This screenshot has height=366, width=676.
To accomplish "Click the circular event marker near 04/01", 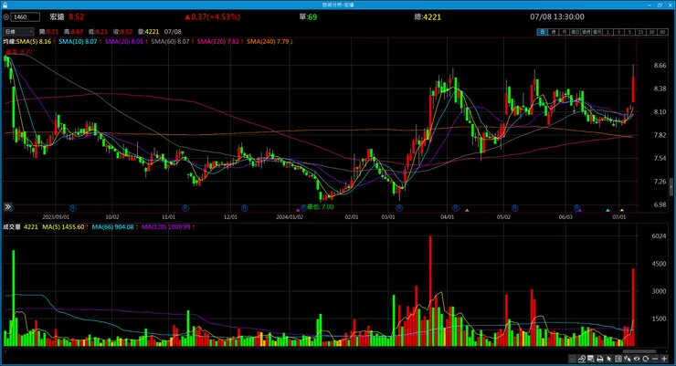I will pos(456,208).
